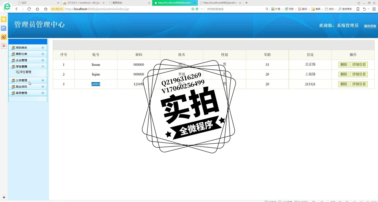The image size is (378, 202).
Task: Click 删除 button for liusan row
Action: (343, 65)
